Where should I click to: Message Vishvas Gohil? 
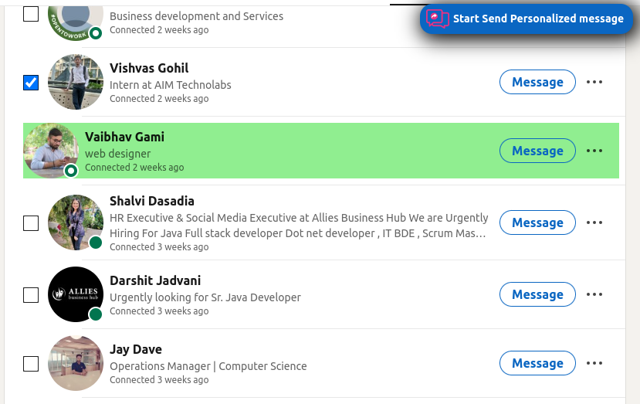537,82
